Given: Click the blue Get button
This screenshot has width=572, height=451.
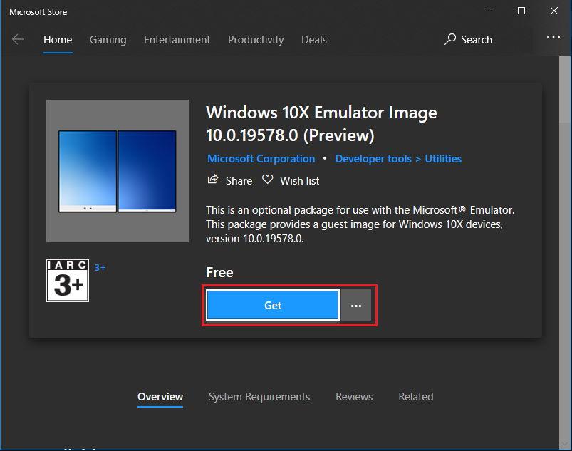Looking at the screenshot, I should tap(273, 306).
